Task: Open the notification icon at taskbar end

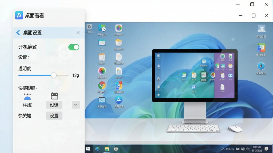Action: point(266,149)
